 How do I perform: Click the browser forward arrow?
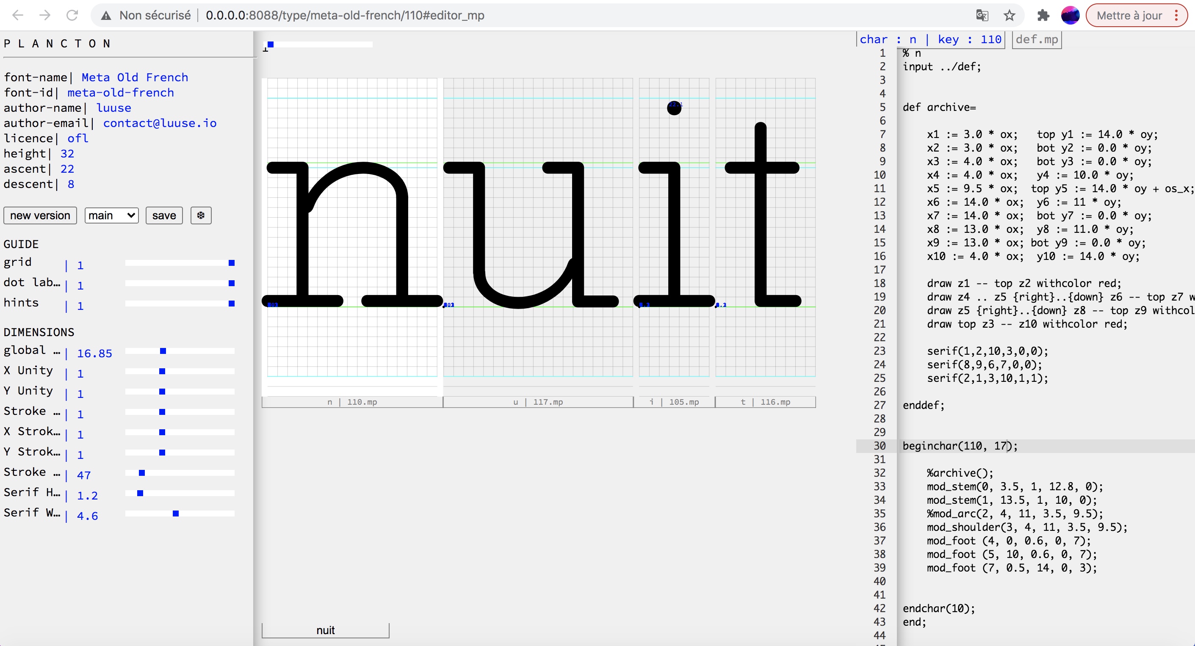coord(45,15)
